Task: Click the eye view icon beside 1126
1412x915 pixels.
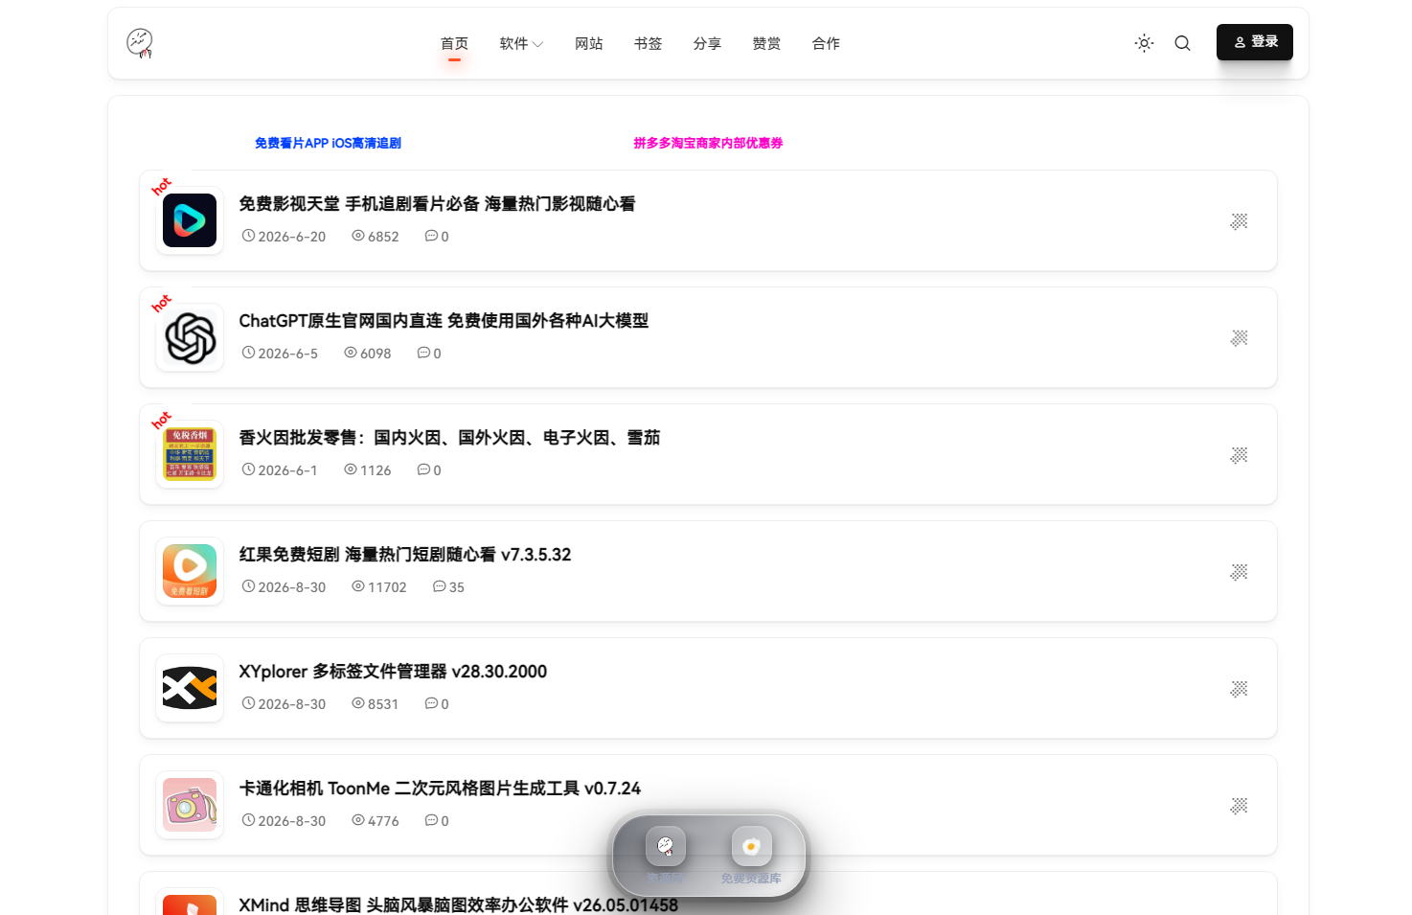Action: (x=351, y=469)
